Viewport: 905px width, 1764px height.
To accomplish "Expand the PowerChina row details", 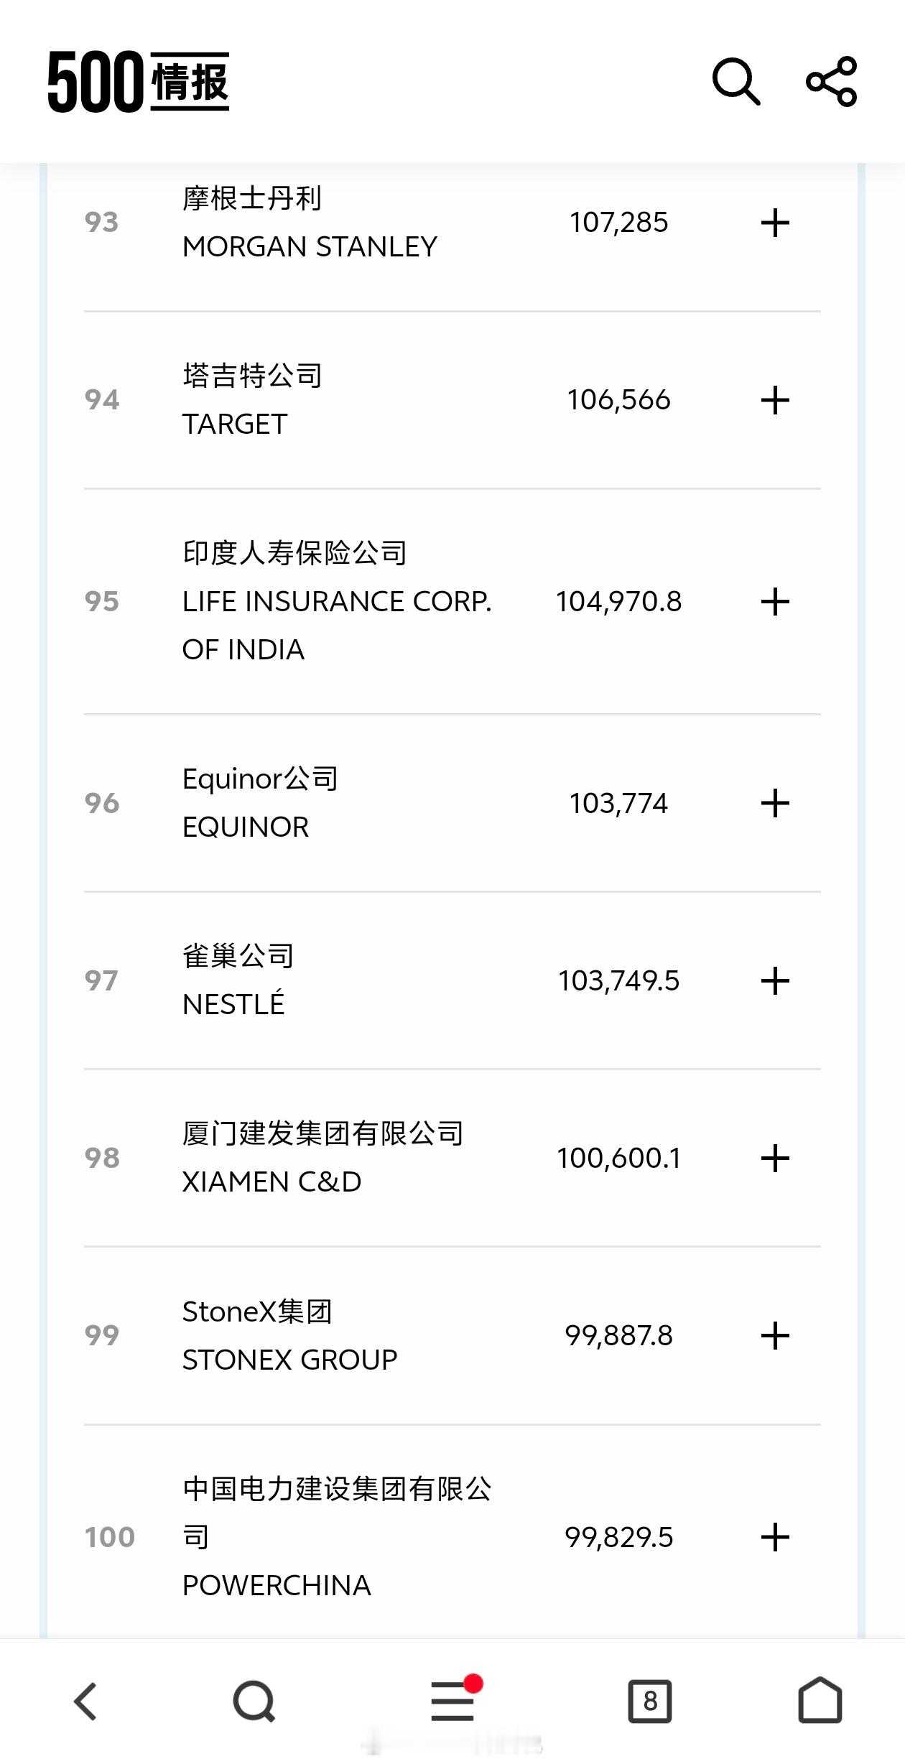I will click(x=775, y=1537).
